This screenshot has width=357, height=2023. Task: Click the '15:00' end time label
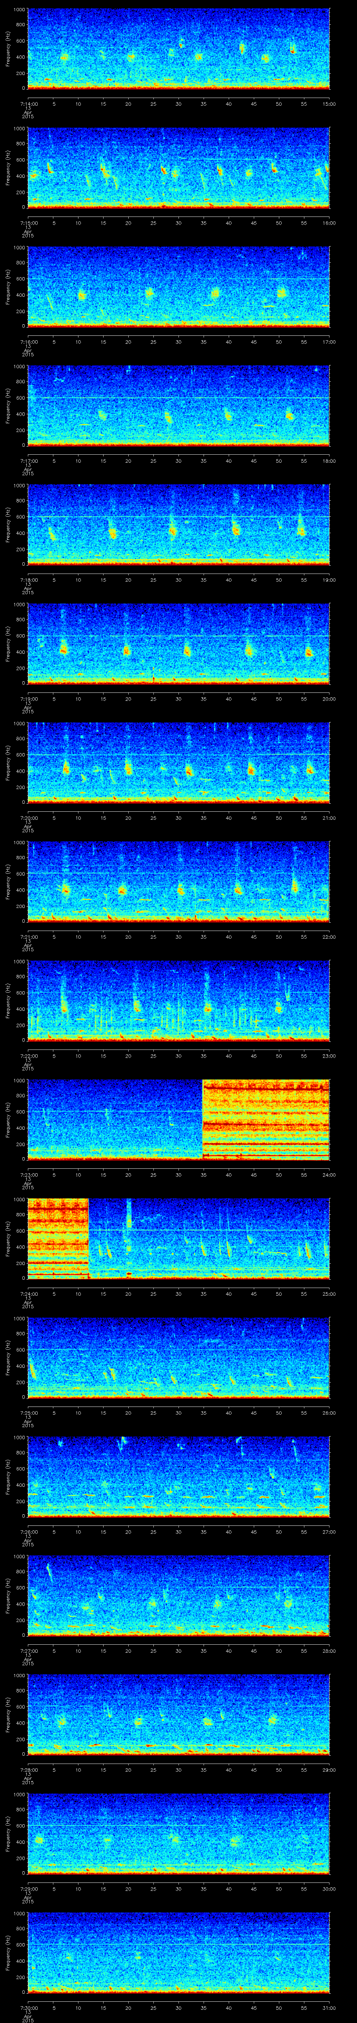coord(329,104)
